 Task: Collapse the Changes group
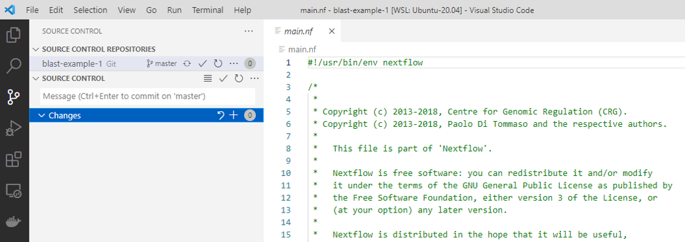point(41,115)
